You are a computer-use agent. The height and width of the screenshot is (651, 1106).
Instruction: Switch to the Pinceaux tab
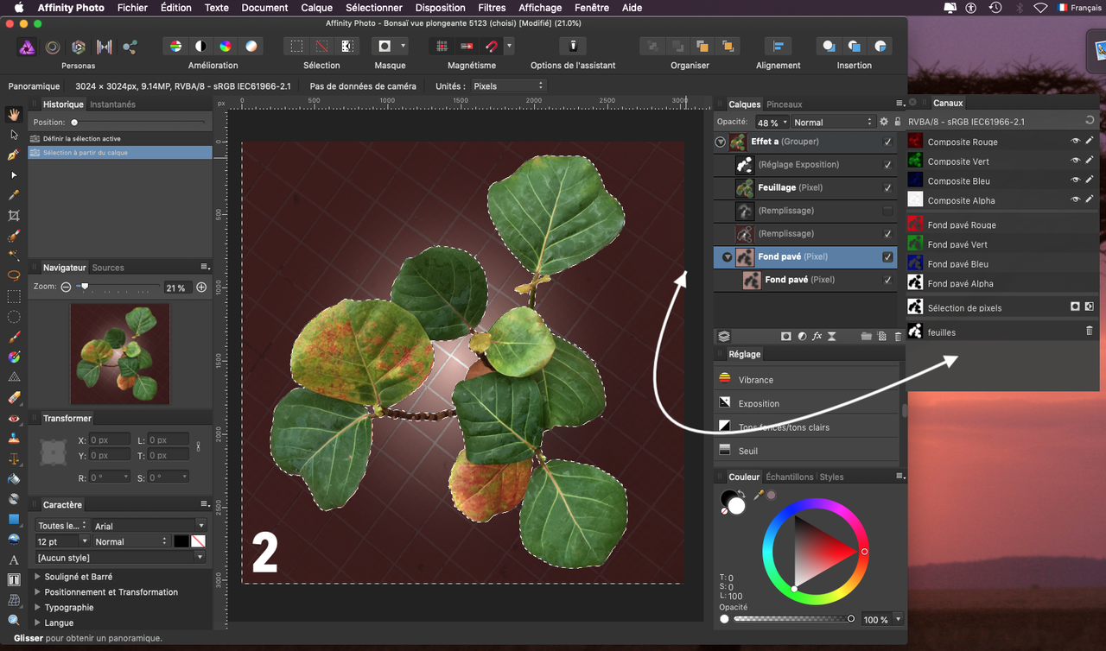[x=785, y=104]
